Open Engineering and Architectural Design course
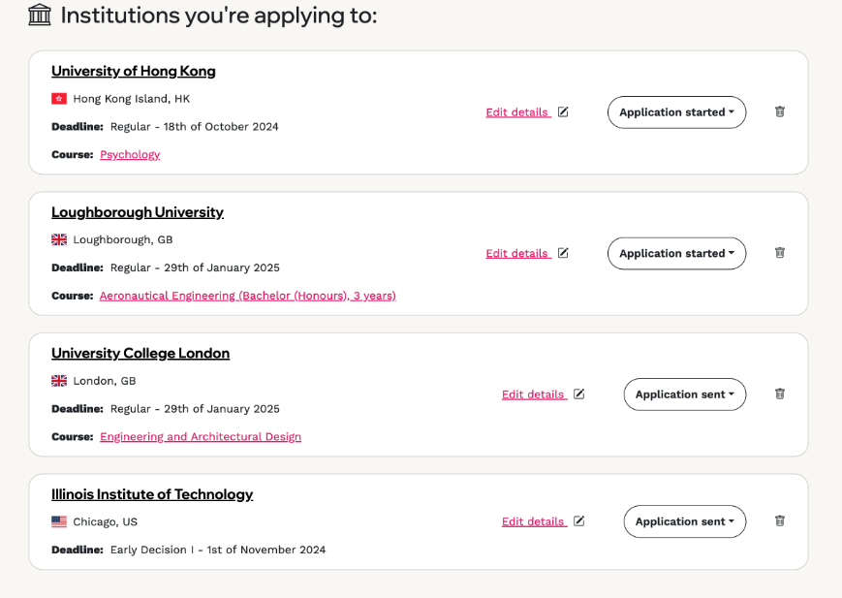The image size is (842, 598). coord(201,437)
